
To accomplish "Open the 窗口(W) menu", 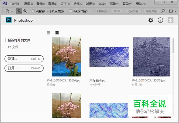I will [127, 4].
